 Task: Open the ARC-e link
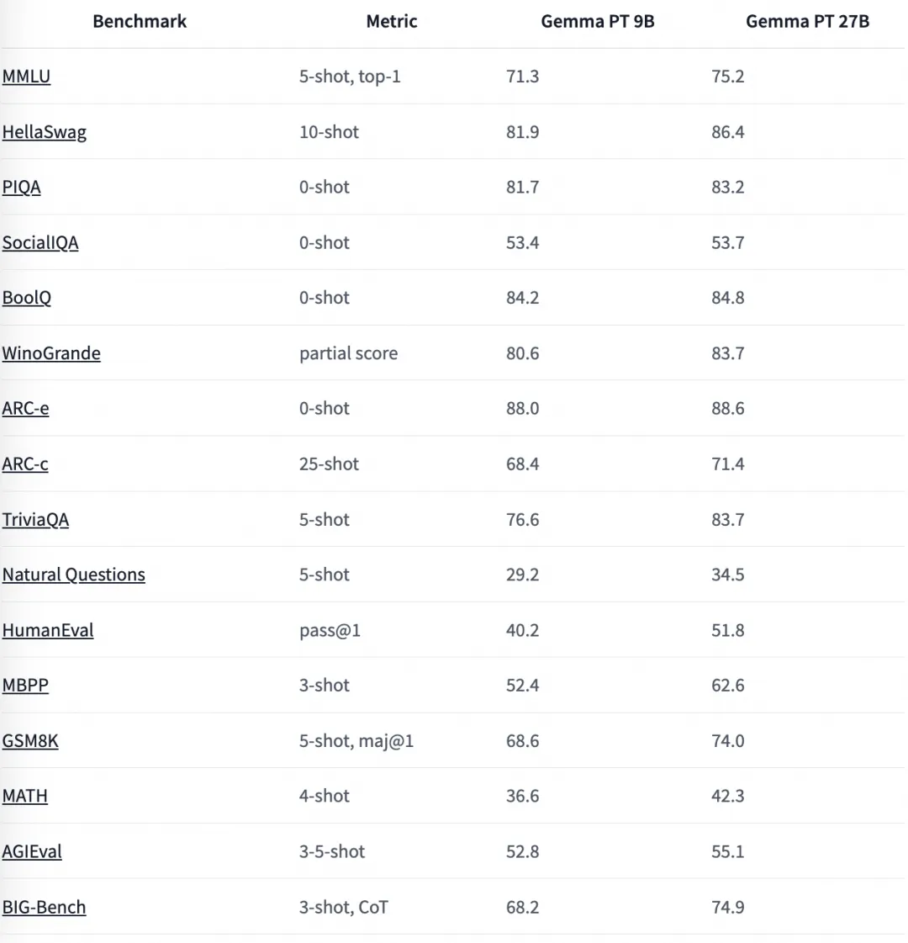coord(25,409)
